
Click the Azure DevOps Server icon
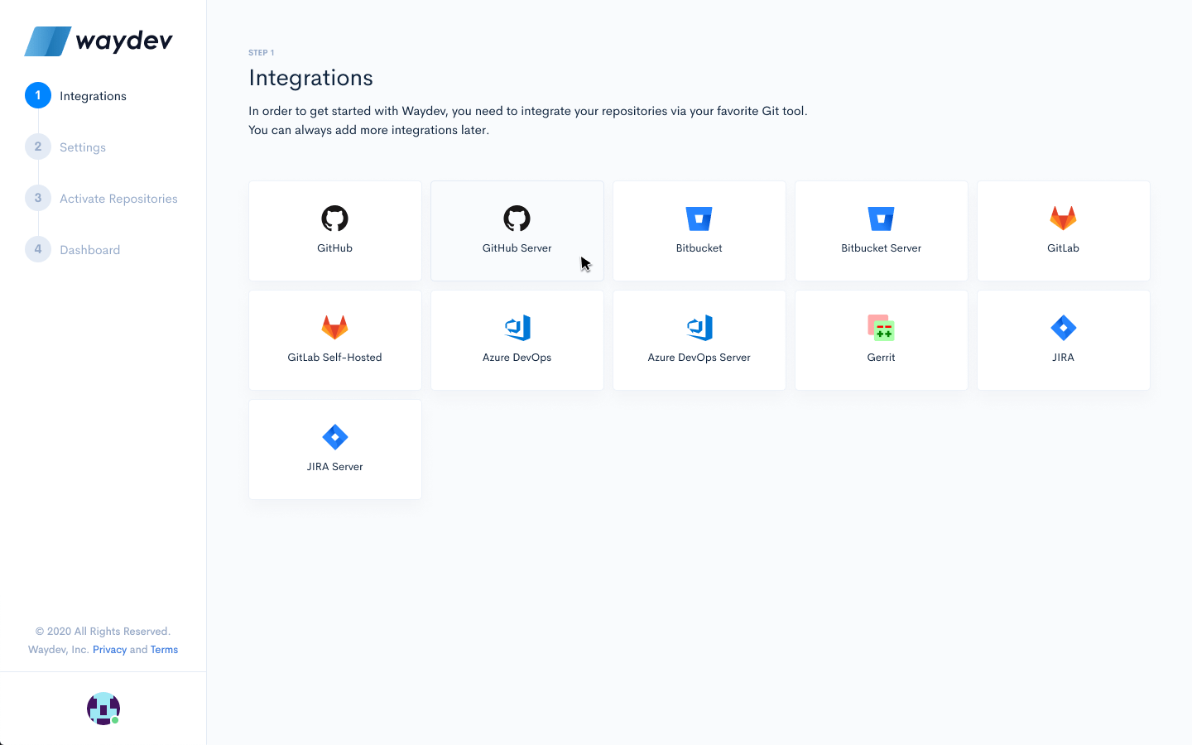tap(699, 327)
